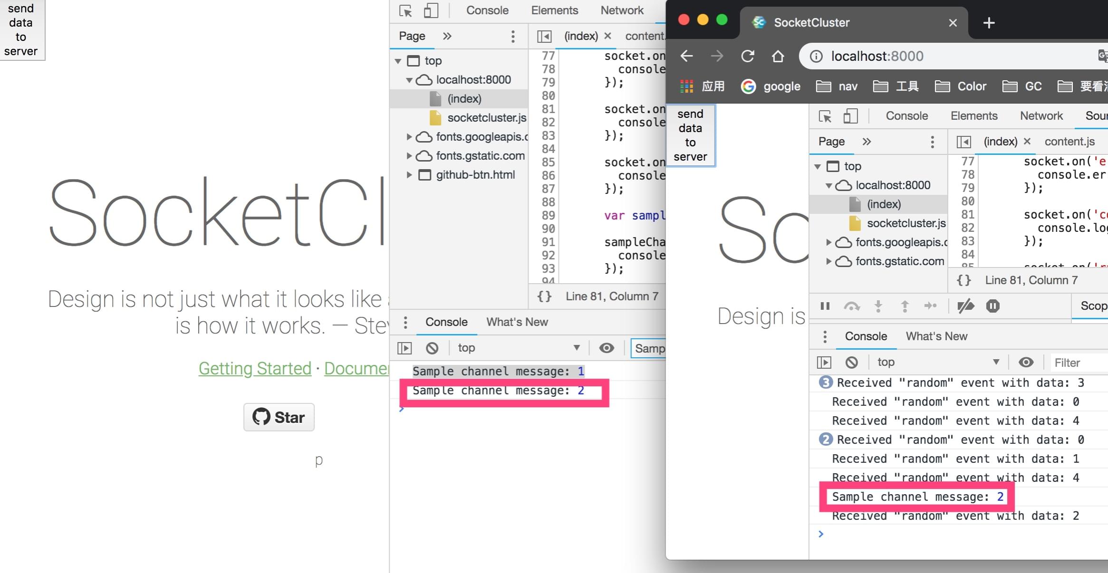The height and width of the screenshot is (573, 1108).
Task: Hide navigator pane in right DevTools
Action: (963, 142)
